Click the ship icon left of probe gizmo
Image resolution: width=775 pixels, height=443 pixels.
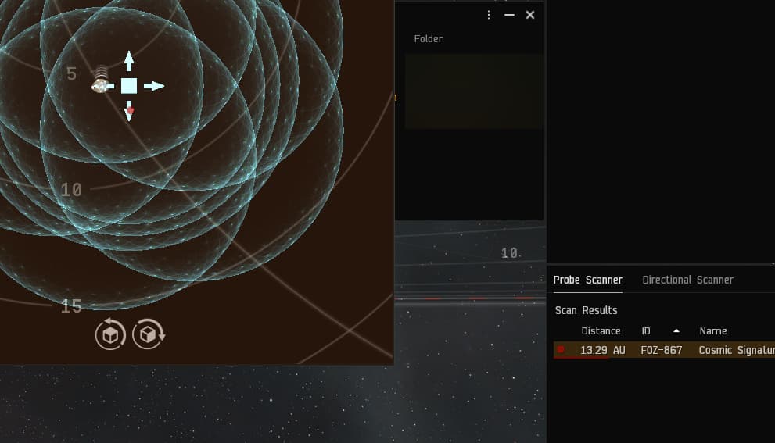(x=100, y=85)
